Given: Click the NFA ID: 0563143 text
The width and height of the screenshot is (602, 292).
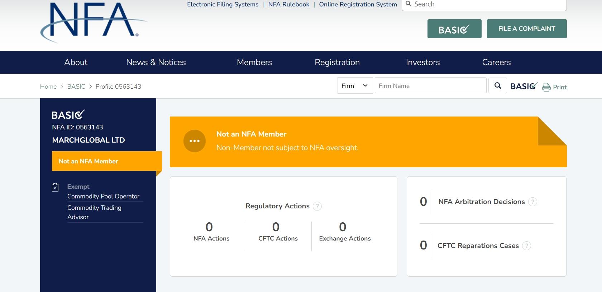Looking at the screenshot, I should pyautogui.click(x=77, y=127).
